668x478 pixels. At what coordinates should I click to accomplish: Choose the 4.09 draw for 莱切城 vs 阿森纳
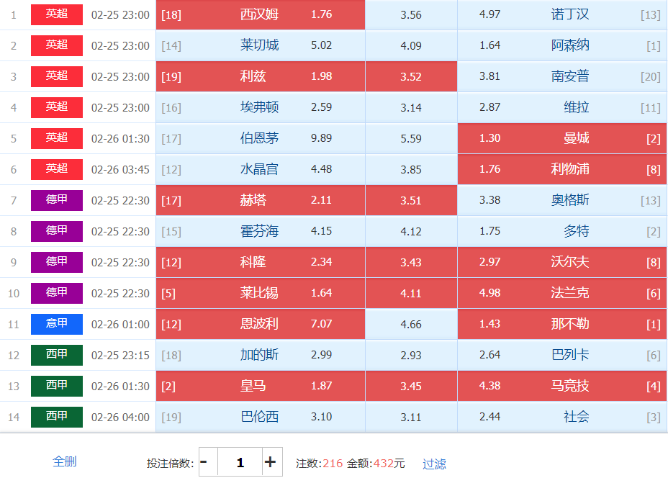(411, 45)
